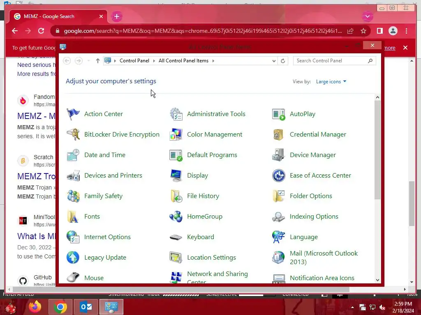
Task: Dismiss the Chrome update info bar
Action: coord(405,48)
